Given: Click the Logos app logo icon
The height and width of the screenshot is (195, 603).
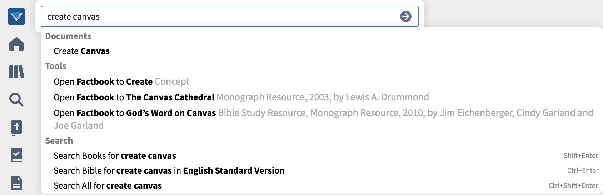Looking at the screenshot, I should click(16, 16).
